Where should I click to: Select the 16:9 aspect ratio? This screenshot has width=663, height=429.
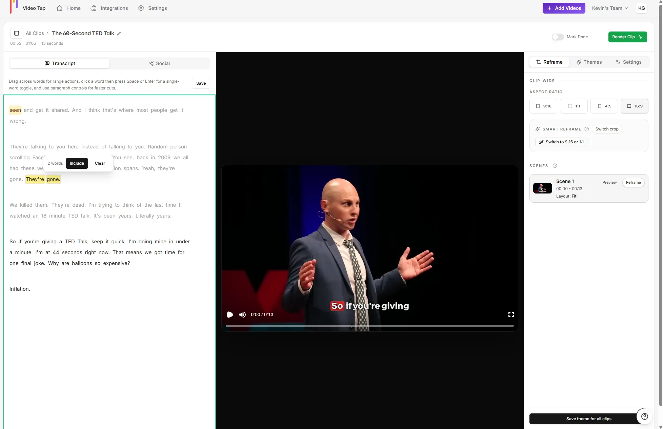point(635,106)
